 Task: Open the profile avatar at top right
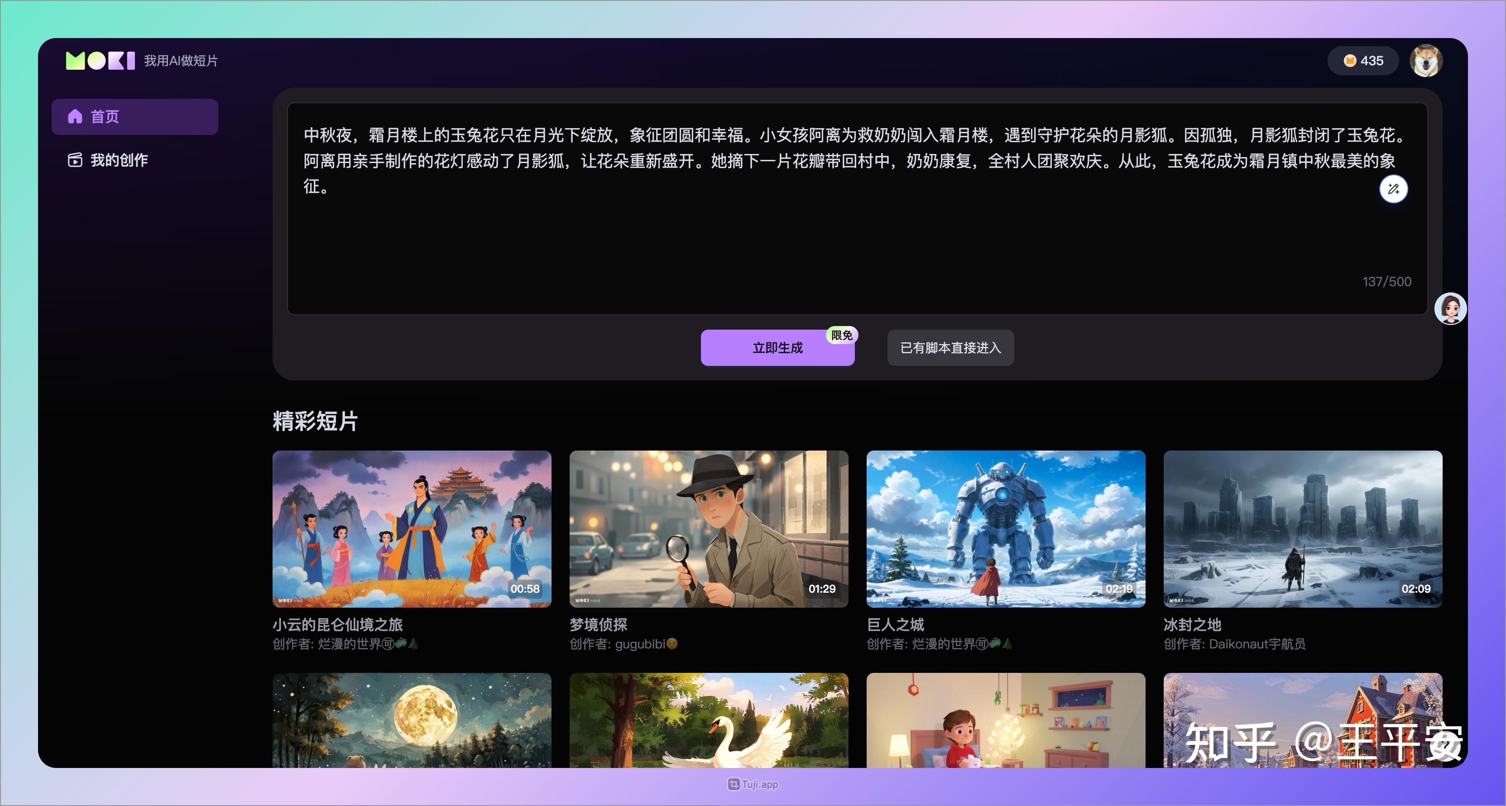coord(1425,60)
